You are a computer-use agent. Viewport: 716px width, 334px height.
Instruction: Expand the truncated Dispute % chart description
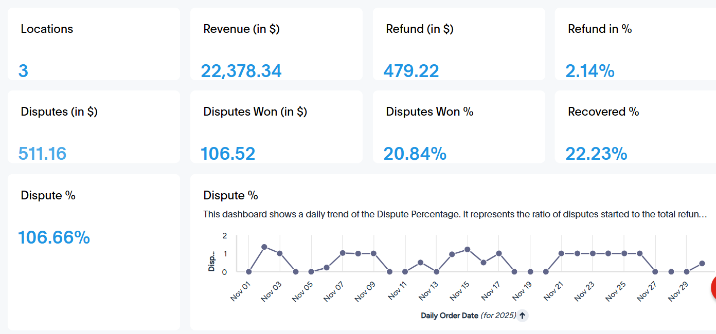[x=456, y=214]
